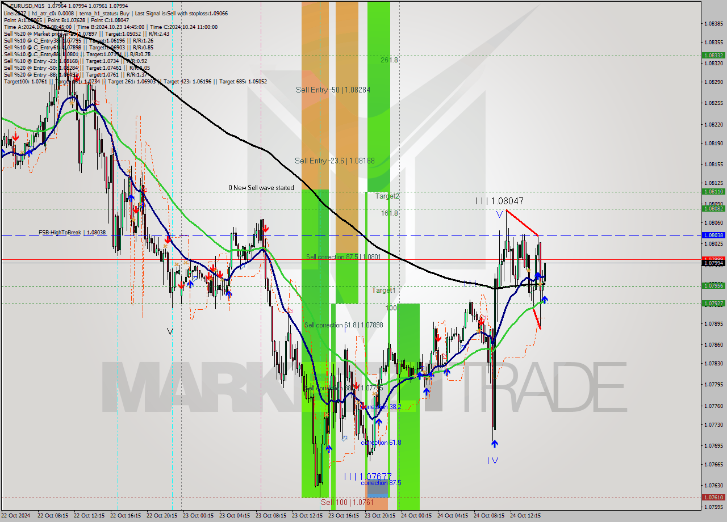The width and height of the screenshot is (727, 522).
Task: Click the 'I I I 1.07677' wave label
Action: coord(367,477)
